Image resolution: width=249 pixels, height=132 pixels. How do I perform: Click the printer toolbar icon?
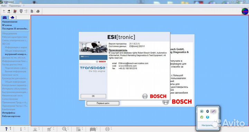point(38,11)
